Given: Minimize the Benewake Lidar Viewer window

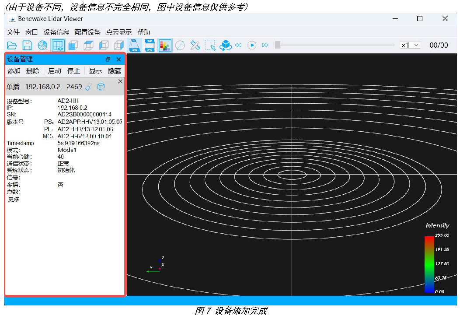Looking at the screenshot, I should pos(395,18).
